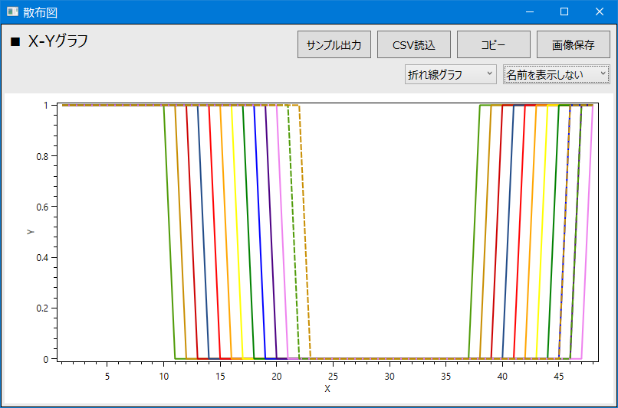Click the X-axis tick label 45
Screen dimensions: 618x408
558,377
